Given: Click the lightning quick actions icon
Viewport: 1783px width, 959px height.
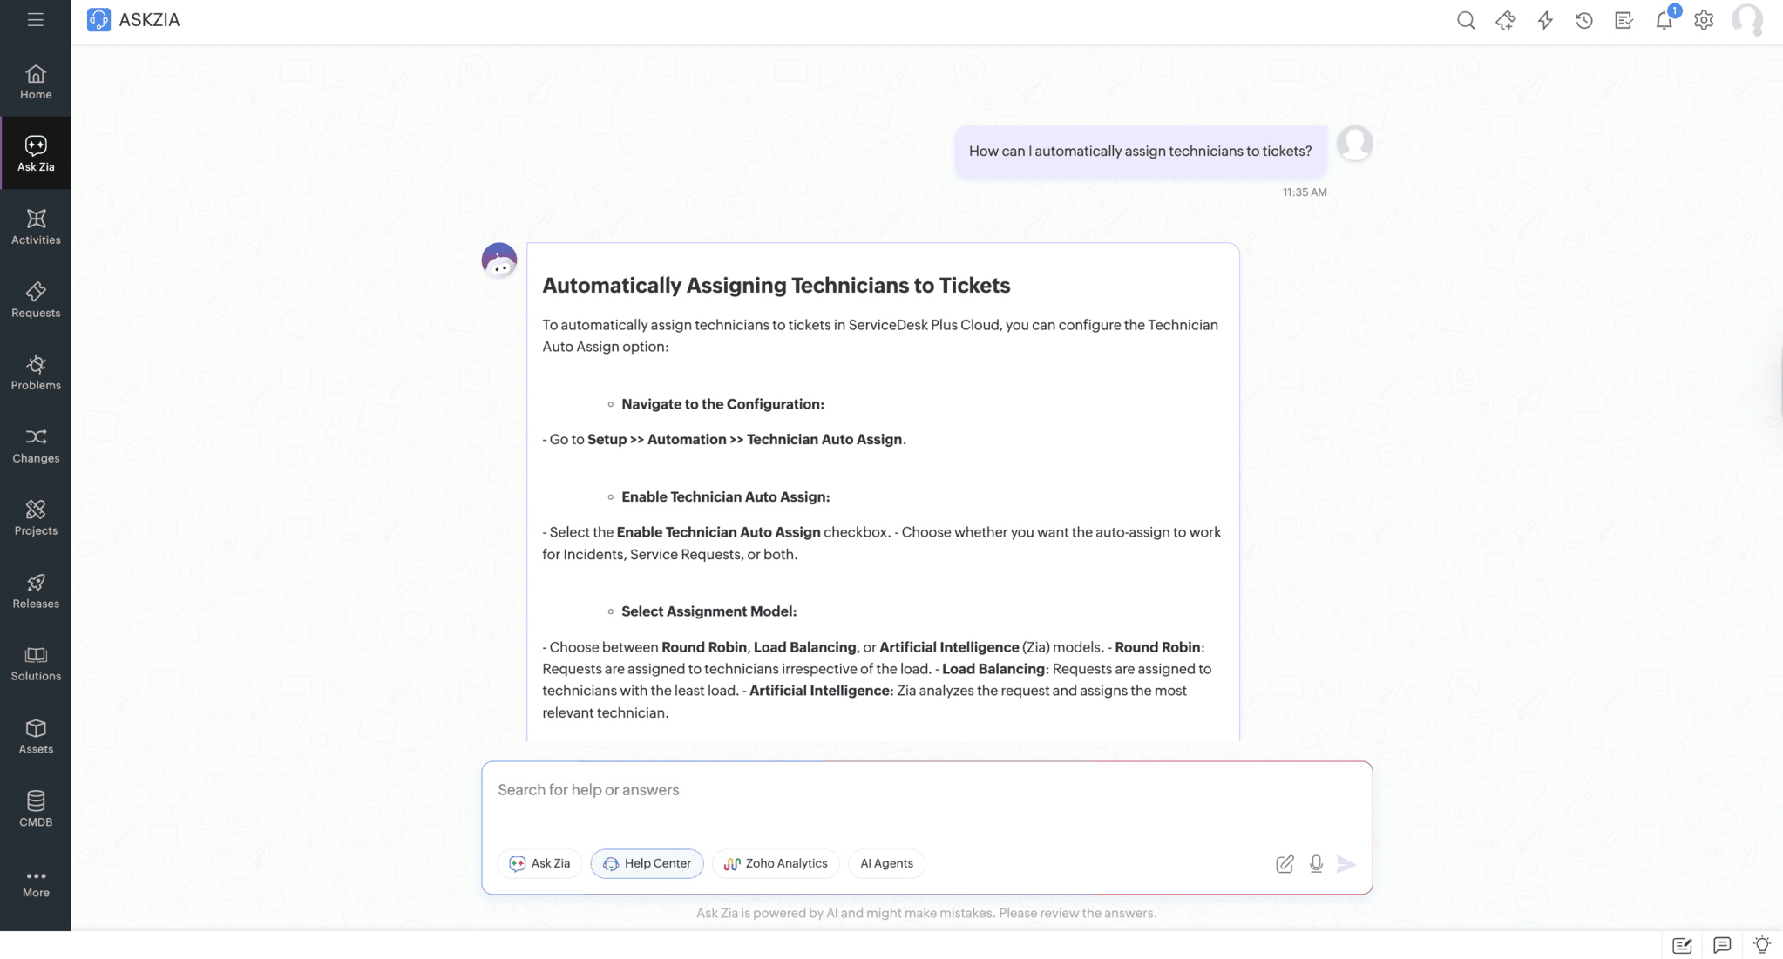Looking at the screenshot, I should [1545, 20].
